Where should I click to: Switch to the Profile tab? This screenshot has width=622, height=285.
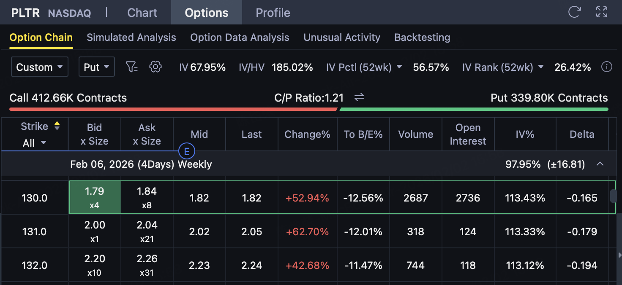273,13
